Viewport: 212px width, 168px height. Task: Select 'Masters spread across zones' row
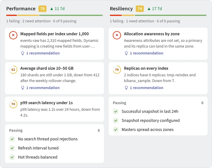click(158, 130)
